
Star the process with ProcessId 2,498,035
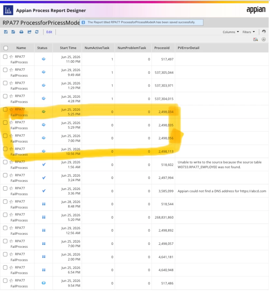(x=11, y=122)
